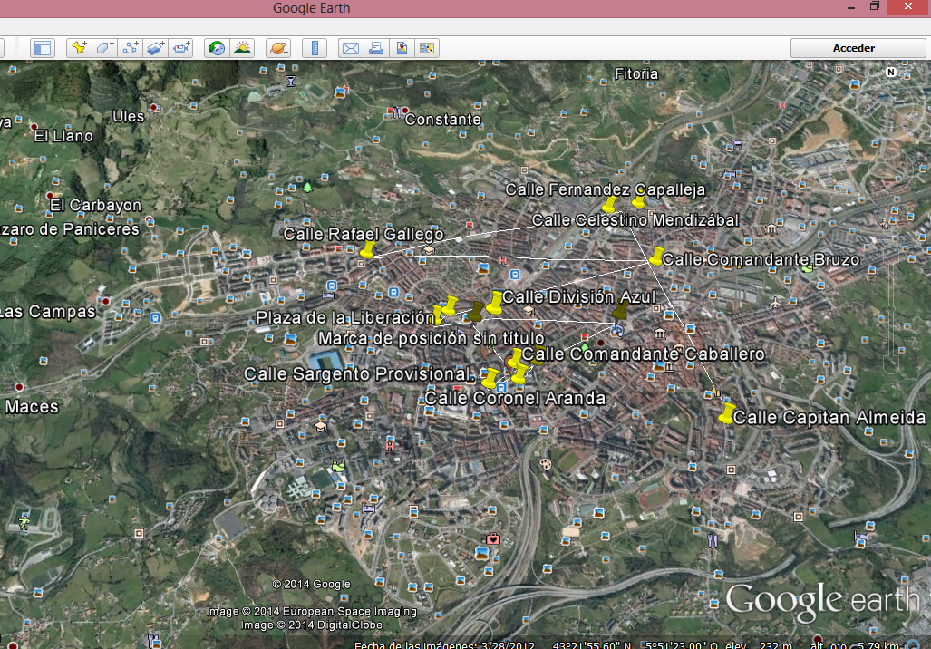The image size is (931, 649).
Task: Click the Add Image Overlay icon
Action: pos(156,48)
